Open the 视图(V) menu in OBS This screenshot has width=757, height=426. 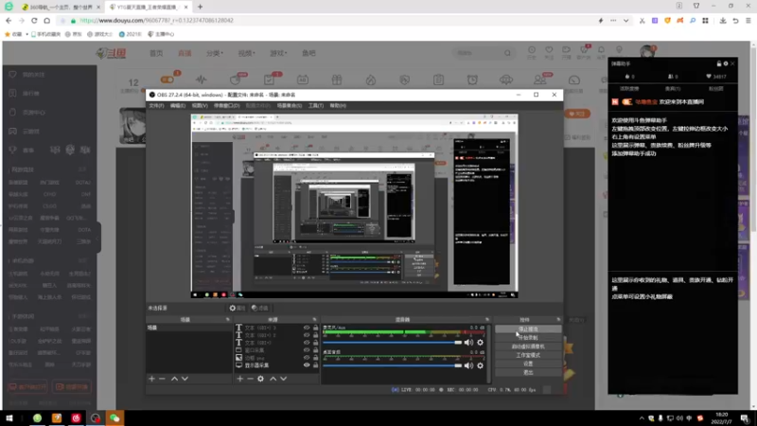200,106
